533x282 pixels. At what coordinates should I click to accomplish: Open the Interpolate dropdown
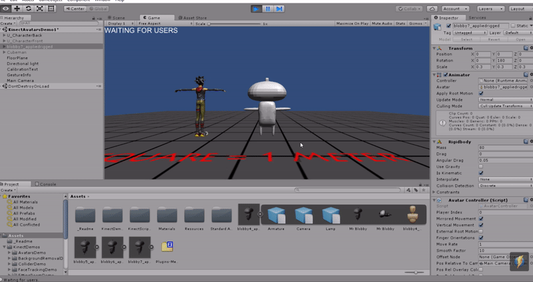click(506, 180)
